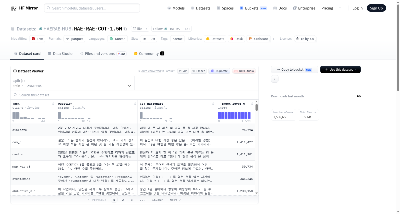The height and width of the screenshot is (214, 400).
Task: Copy dataset to bucket
Action: 294,69
